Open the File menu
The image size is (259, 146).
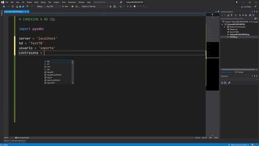[7, 2]
